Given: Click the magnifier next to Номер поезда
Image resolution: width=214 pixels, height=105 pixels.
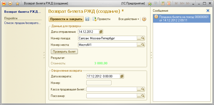Looking at the screenshot, I should pyautogui.click(x=143, y=38).
